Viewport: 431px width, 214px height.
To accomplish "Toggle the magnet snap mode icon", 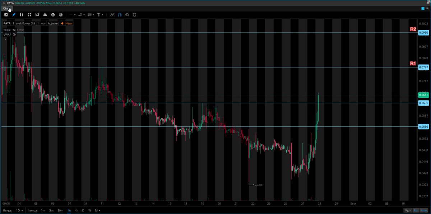I will click(x=120, y=15).
